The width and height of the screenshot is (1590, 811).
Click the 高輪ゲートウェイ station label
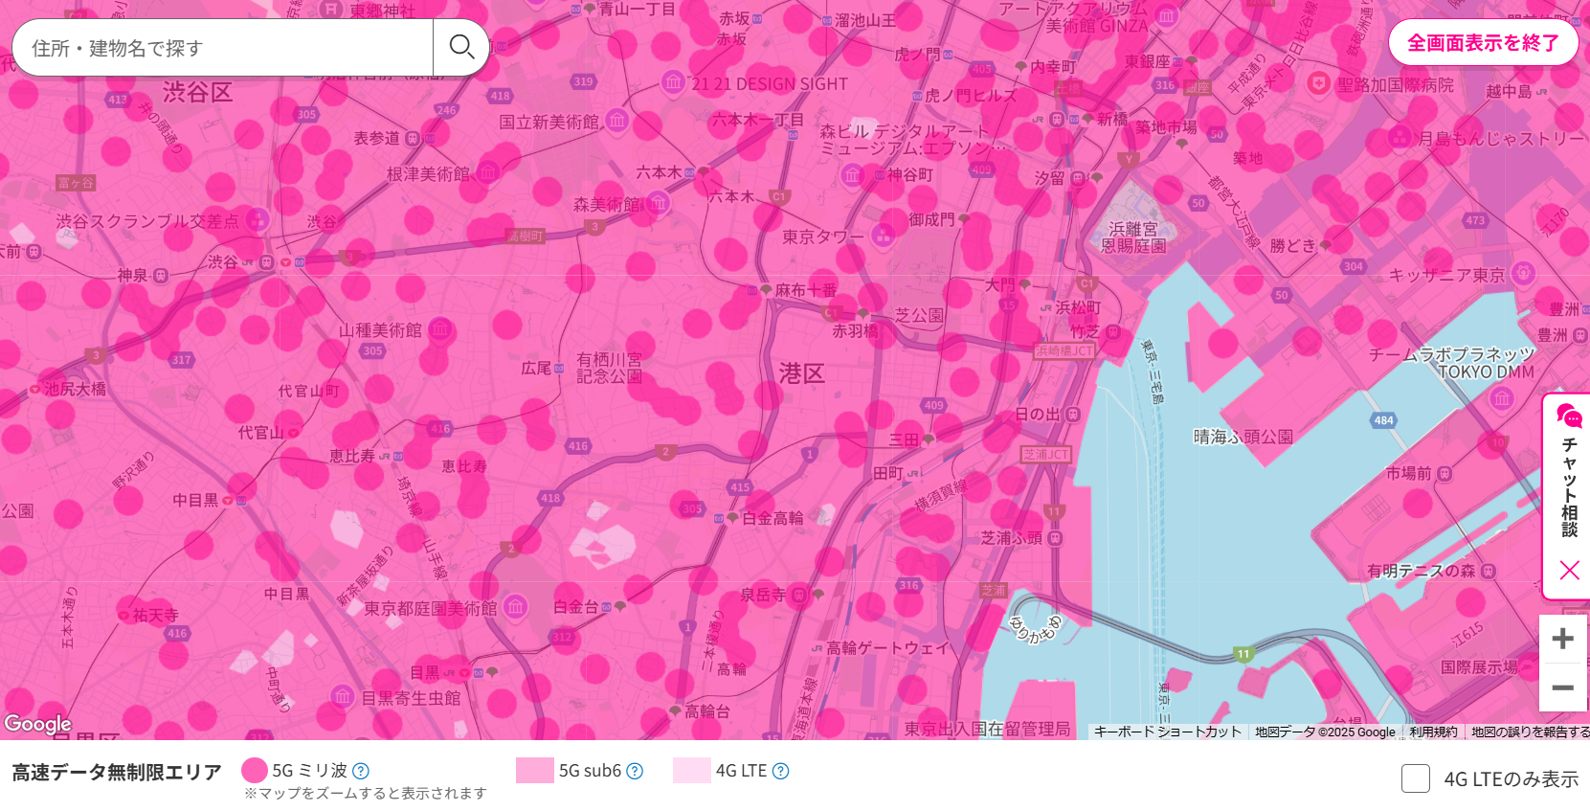coord(887,648)
